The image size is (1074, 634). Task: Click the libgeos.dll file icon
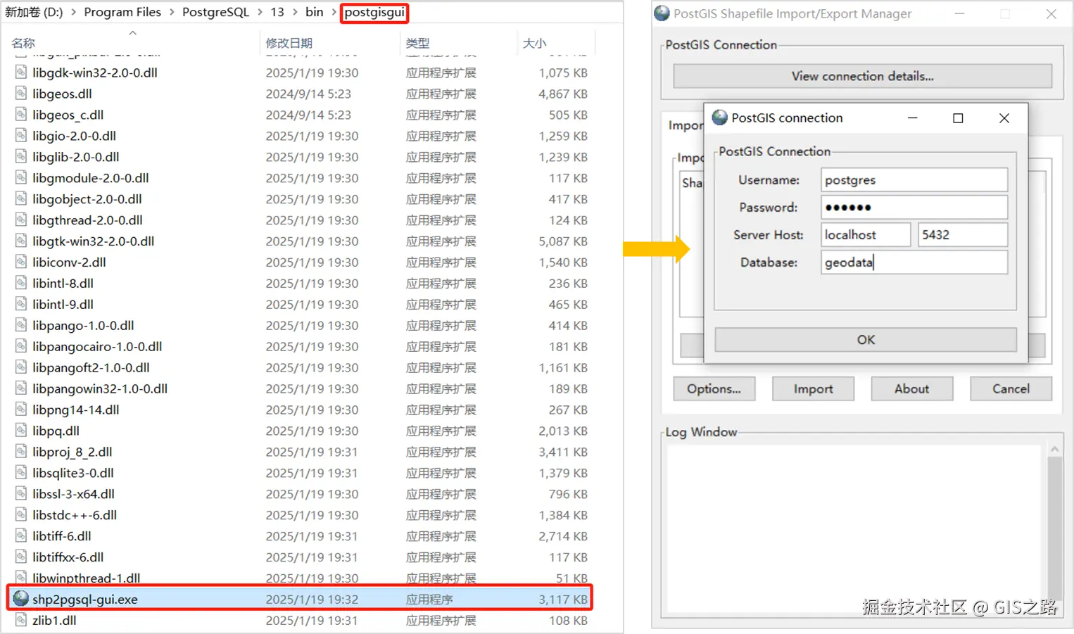21,94
